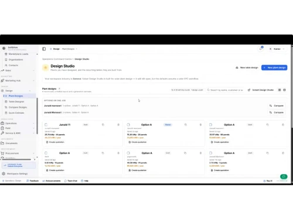Delete the Junaid 11 design
The width and height of the screenshot is (293, 220).
point(118,125)
